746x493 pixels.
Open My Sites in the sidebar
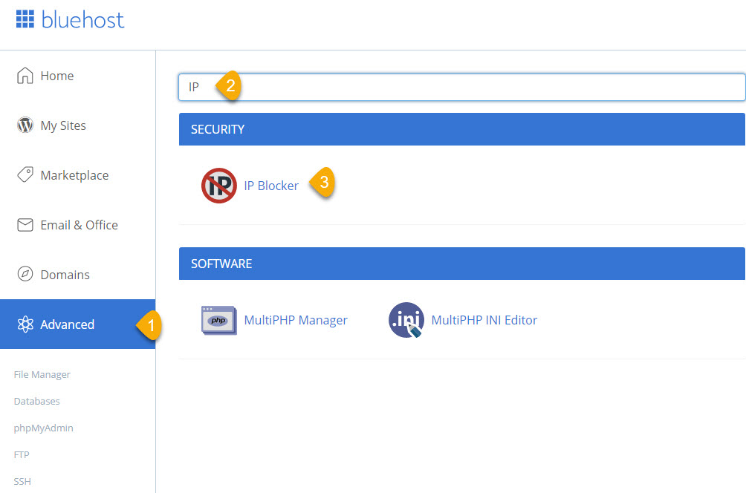point(77,125)
